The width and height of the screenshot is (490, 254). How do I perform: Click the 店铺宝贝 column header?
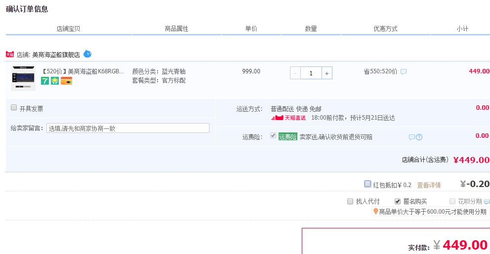pyautogui.click(x=69, y=29)
